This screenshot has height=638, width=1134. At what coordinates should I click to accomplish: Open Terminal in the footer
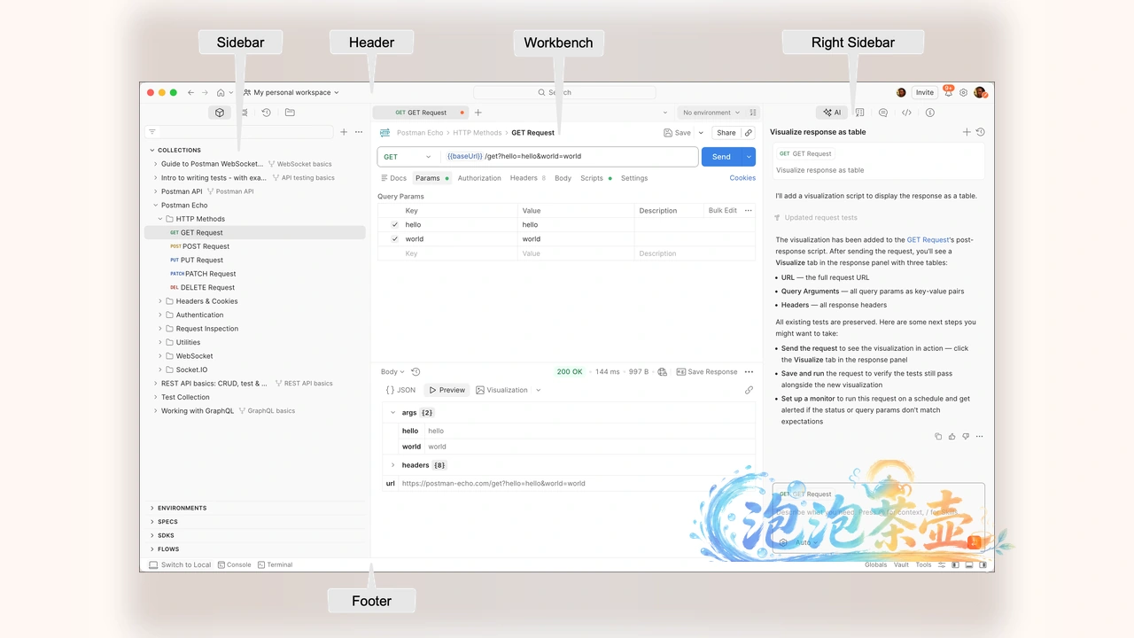pos(276,564)
